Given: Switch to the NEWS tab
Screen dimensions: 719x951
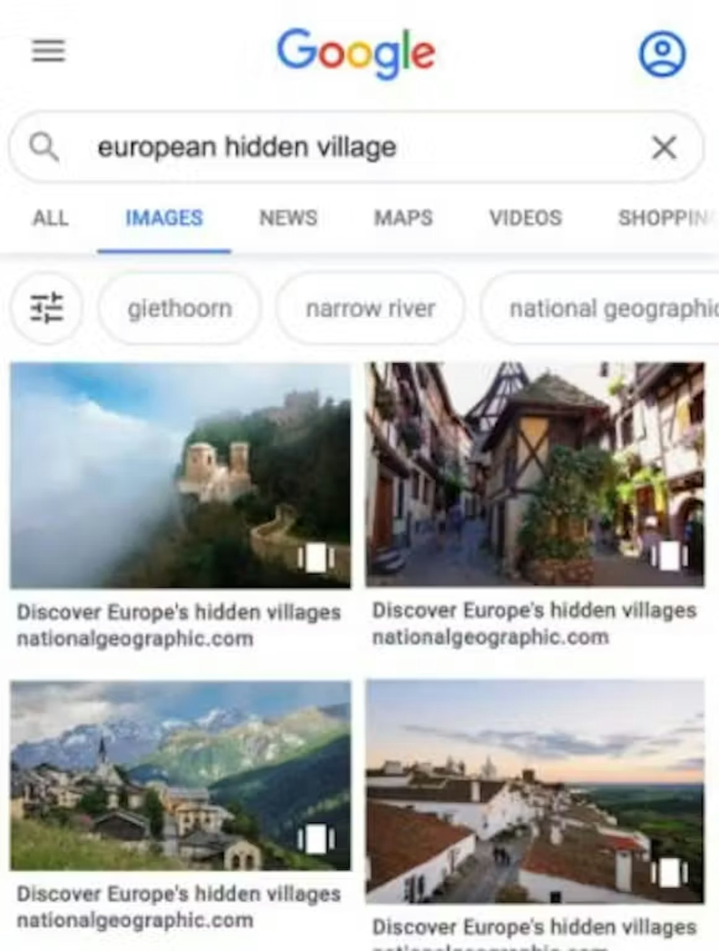Looking at the screenshot, I should (x=288, y=218).
